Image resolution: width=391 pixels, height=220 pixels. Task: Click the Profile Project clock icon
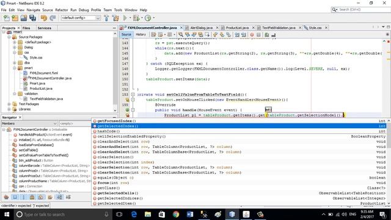(x=148, y=18)
